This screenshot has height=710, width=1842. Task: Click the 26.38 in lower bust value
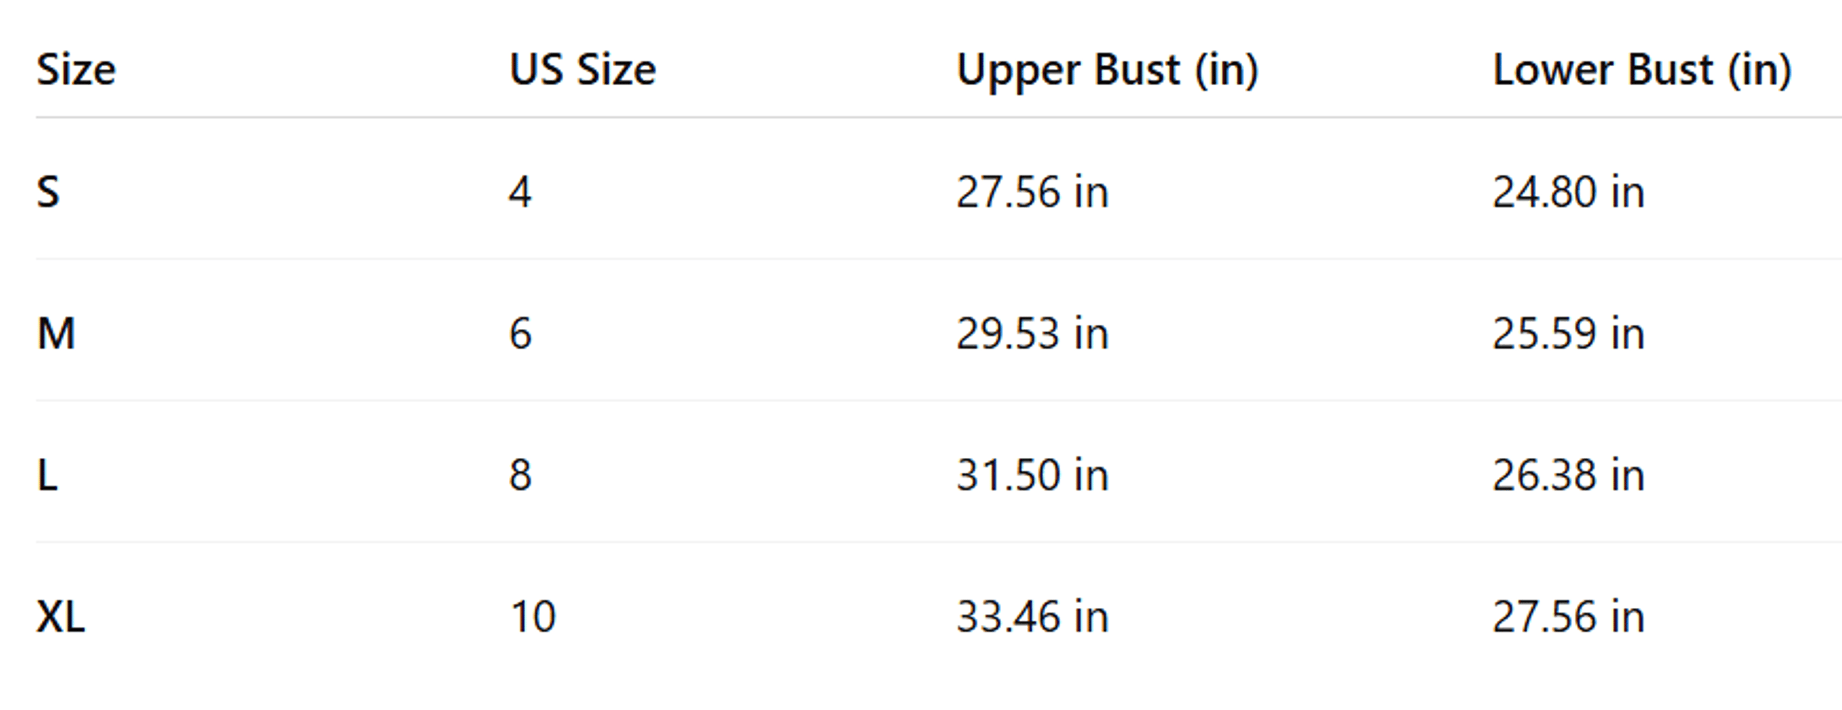[1568, 475]
